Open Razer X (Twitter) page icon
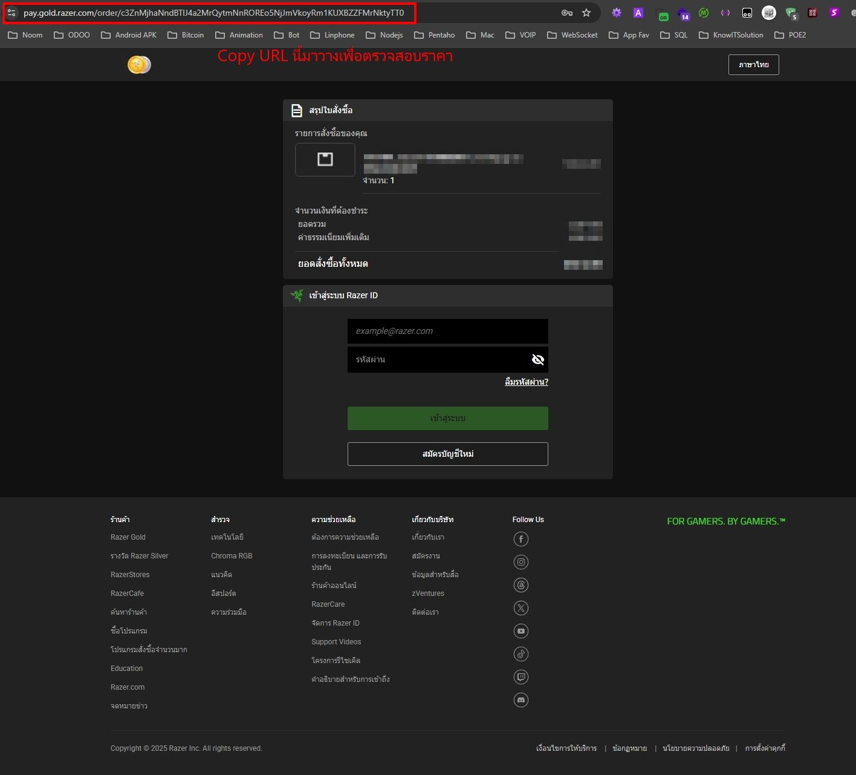The image size is (856, 775). click(521, 608)
